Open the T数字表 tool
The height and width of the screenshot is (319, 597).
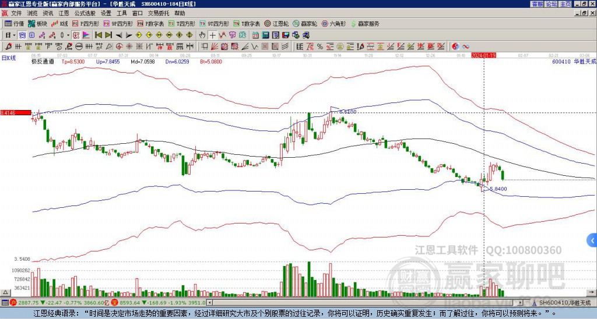point(247,23)
